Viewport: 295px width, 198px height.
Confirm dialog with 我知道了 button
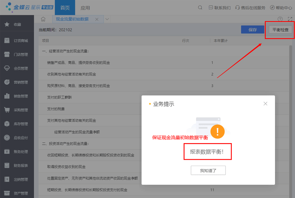tap(208, 171)
